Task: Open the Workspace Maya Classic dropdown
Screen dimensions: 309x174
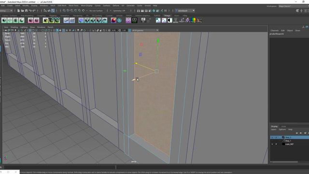Action: click(x=294, y=6)
